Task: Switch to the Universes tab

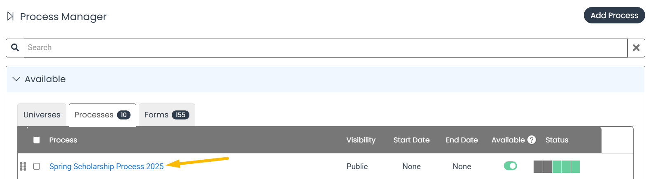Action: (x=42, y=115)
